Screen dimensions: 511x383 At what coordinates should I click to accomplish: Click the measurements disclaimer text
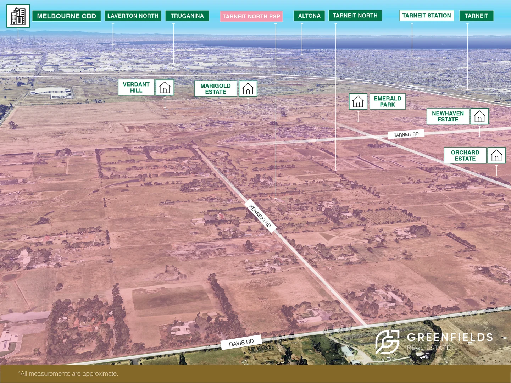pyautogui.click(x=68, y=373)
